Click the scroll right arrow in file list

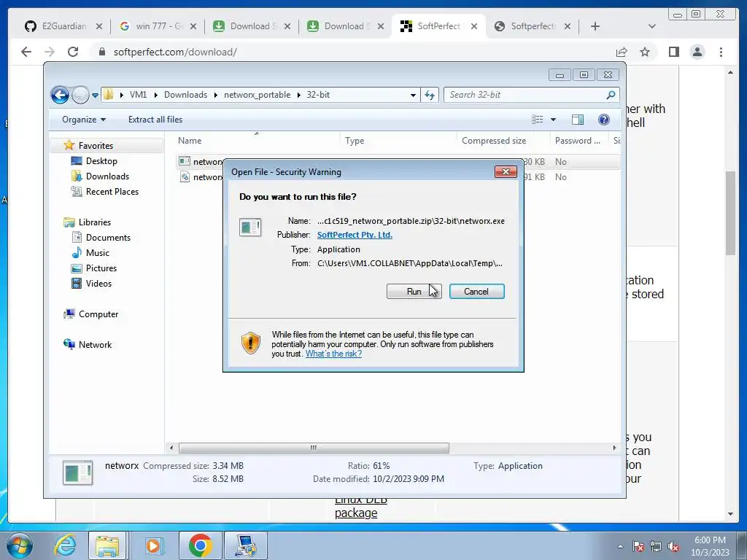coord(614,448)
